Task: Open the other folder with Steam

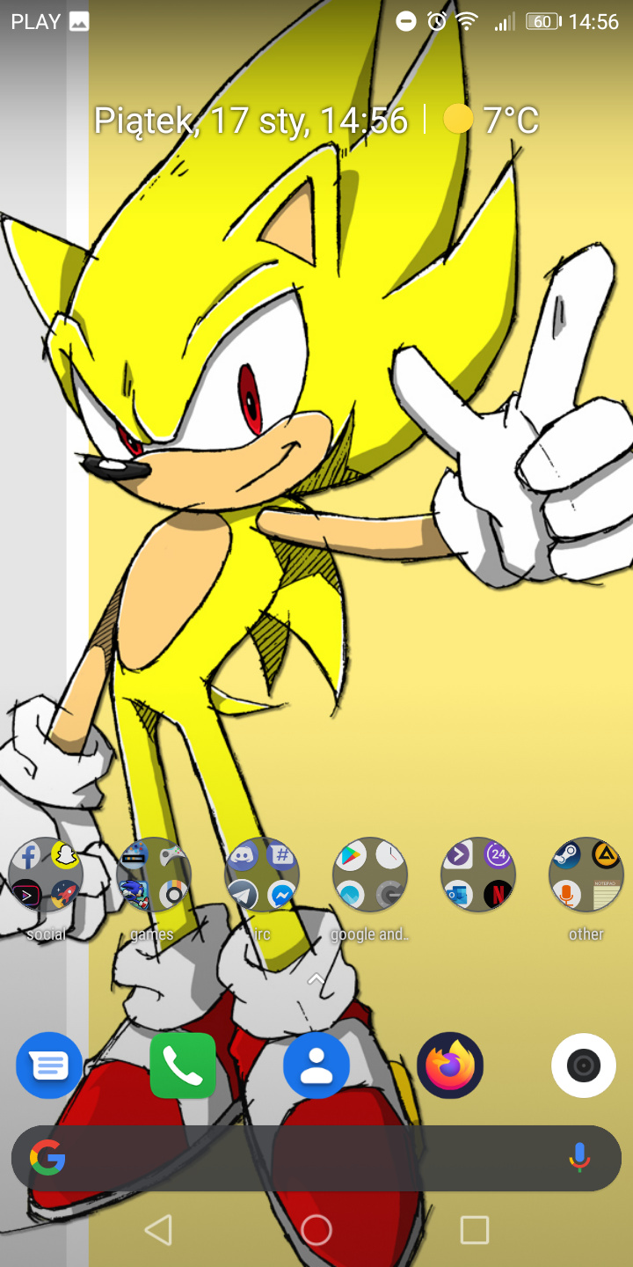Action: [x=586, y=875]
